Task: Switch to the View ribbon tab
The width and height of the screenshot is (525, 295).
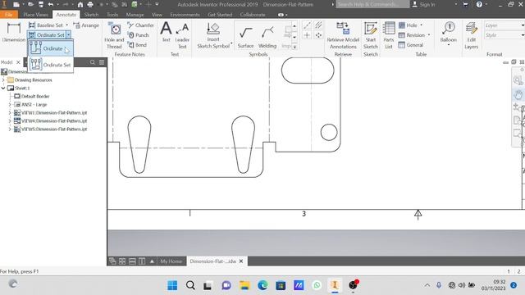Action: point(157,15)
